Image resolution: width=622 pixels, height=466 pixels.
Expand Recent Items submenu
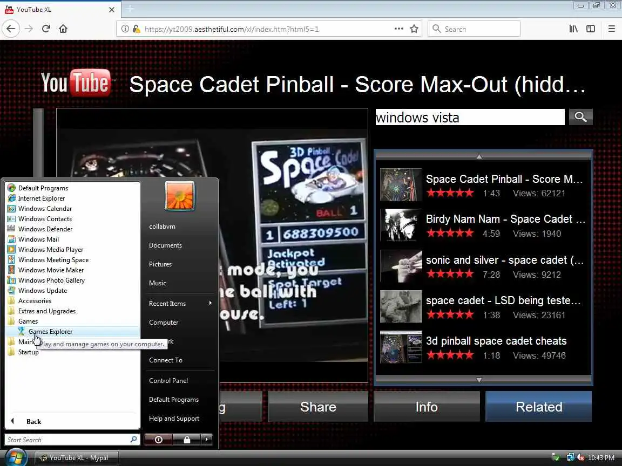tap(180, 303)
